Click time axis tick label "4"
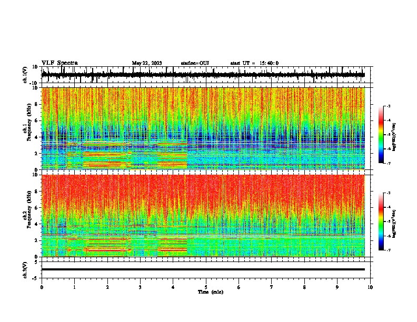 173,287
